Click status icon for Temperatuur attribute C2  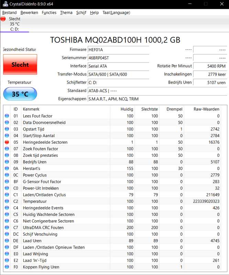(x=7, y=201)
